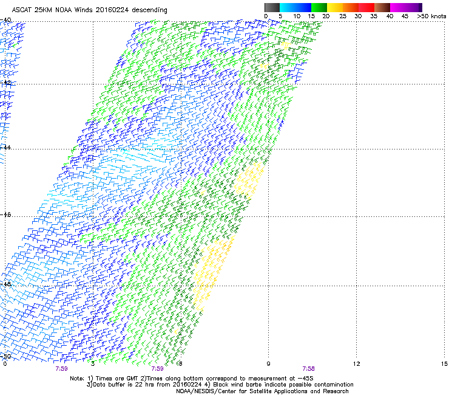
Task: Click the 'Data buffer is 22 hrs' footnote line
Action: (x=220, y=385)
